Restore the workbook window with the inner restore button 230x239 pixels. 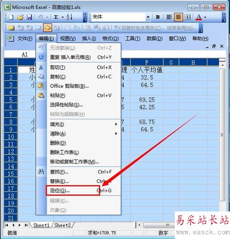click(214, 46)
